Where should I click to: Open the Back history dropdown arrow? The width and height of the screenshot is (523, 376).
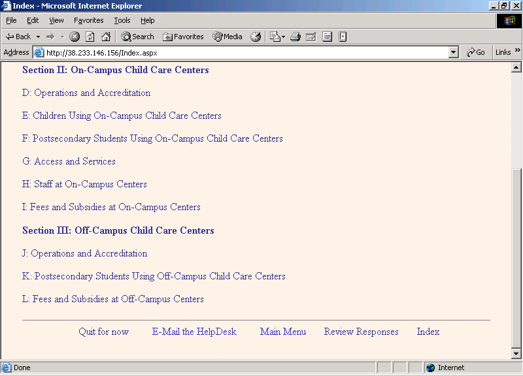(38, 37)
